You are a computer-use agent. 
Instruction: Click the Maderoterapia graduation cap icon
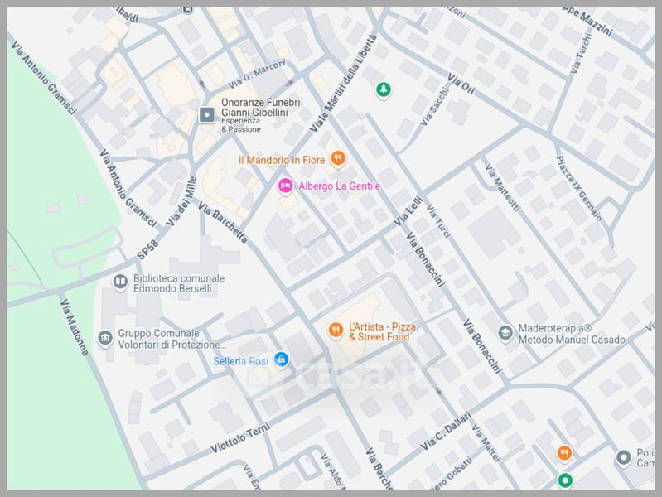pos(505,333)
